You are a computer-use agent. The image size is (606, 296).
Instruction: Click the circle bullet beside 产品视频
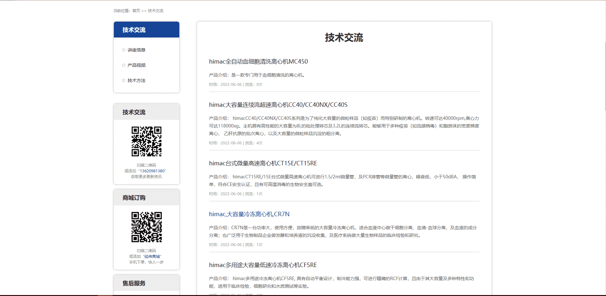(124, 65)
